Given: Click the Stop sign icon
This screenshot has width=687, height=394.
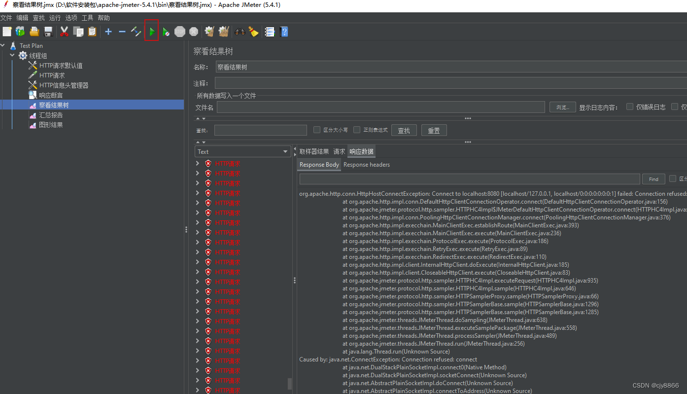Looking at the screenshot, I should 180,32.
